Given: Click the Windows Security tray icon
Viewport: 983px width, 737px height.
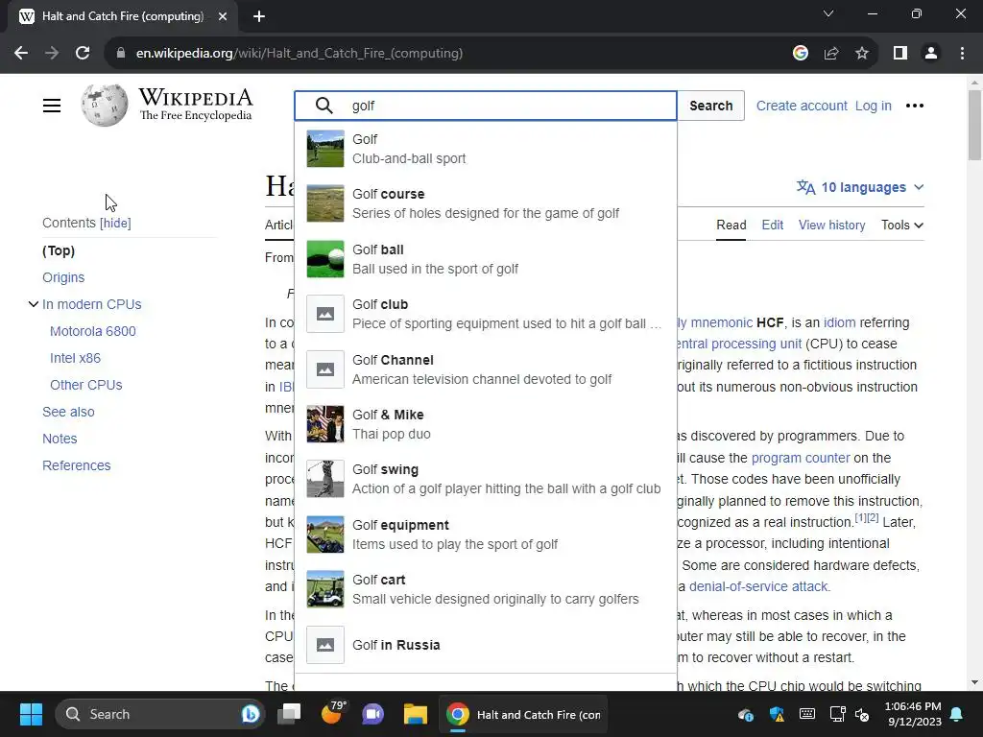Looking at the screenshot, I should pyautogui.click(x=777, y=714).
